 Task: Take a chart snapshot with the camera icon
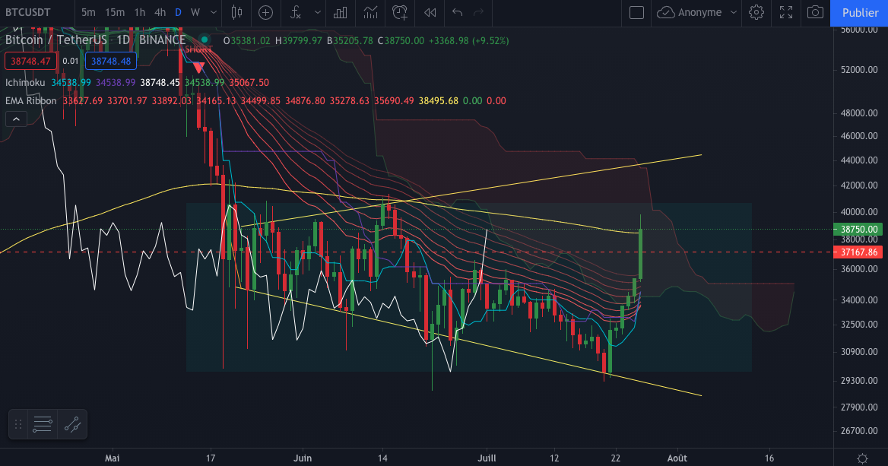coord(815,13)
